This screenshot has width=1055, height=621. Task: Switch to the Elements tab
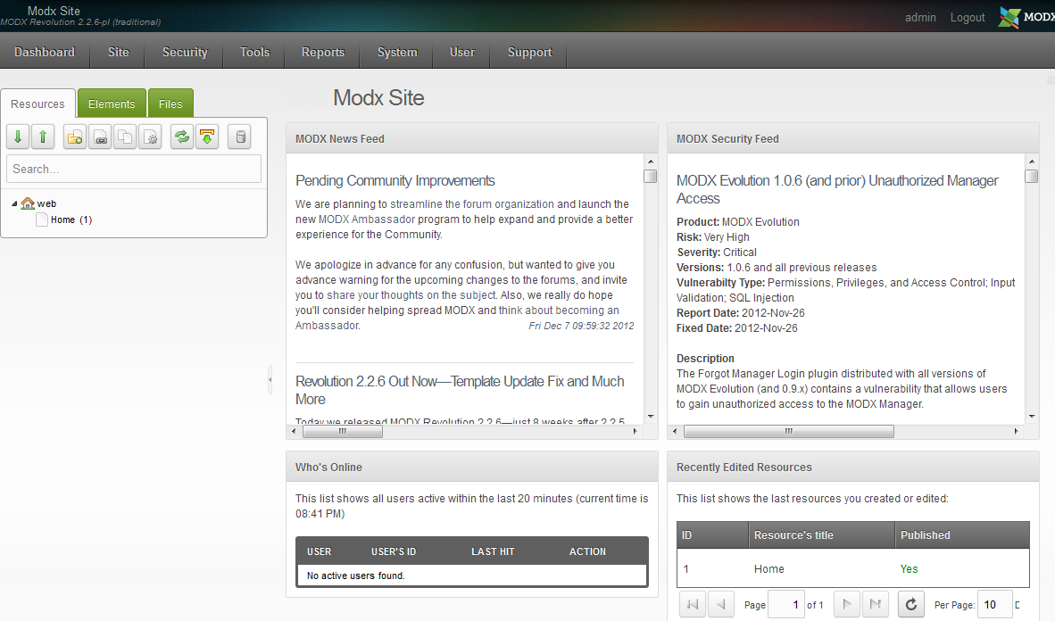pyautogui.click(x=112, y=103)
